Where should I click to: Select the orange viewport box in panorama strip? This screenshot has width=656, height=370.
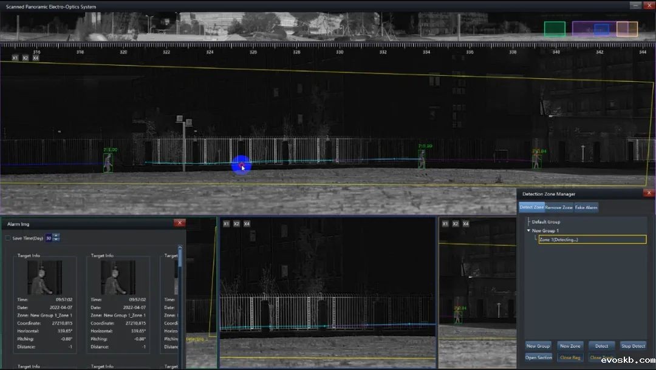(627, 29)
